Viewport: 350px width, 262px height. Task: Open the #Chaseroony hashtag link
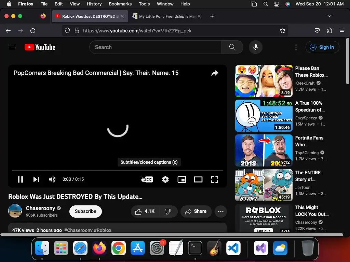point(78,230)
